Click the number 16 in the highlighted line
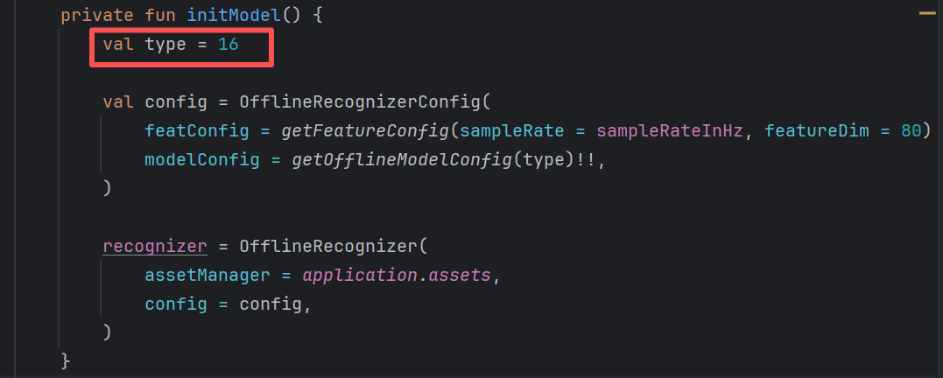This screenshot has width=943, height=378. click(229, 44)
